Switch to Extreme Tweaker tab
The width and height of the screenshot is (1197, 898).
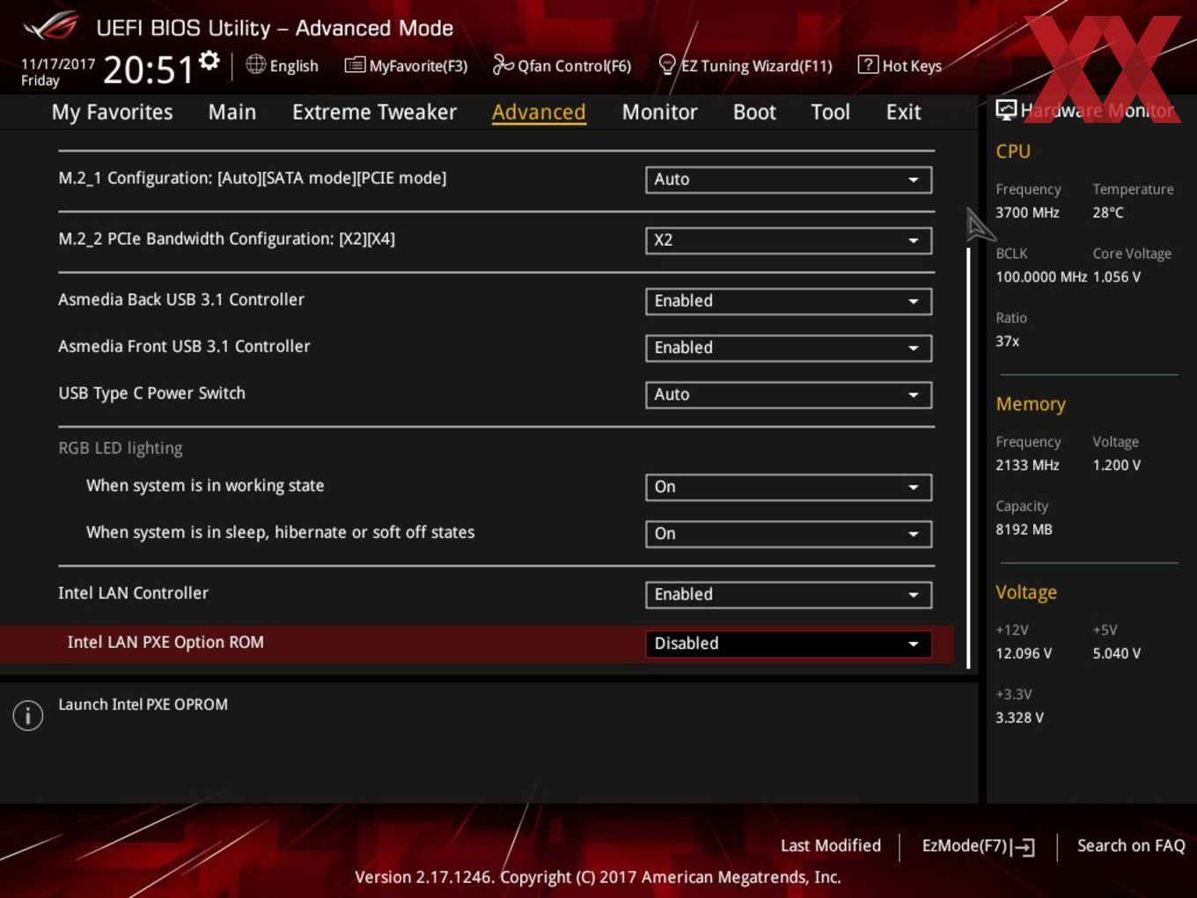click(x=374, y=112)
